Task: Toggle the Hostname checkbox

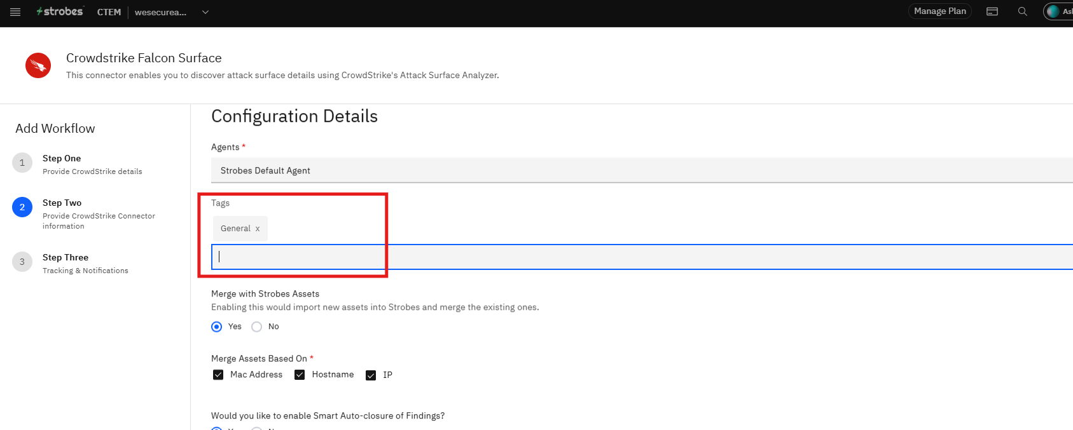Action: pyautogui.click(x=300, y=375)
